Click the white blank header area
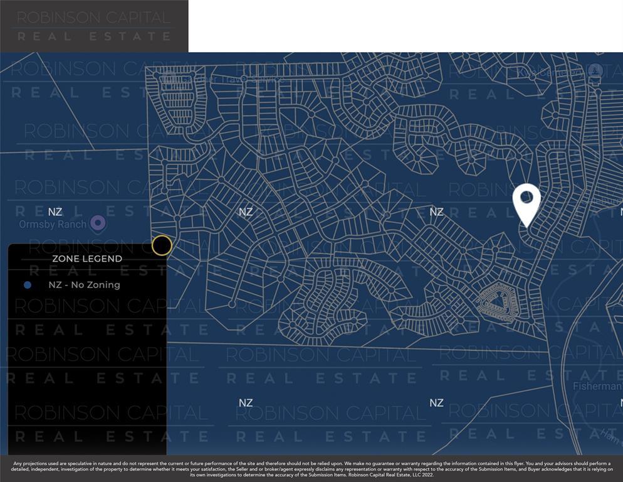 (405, 26)
